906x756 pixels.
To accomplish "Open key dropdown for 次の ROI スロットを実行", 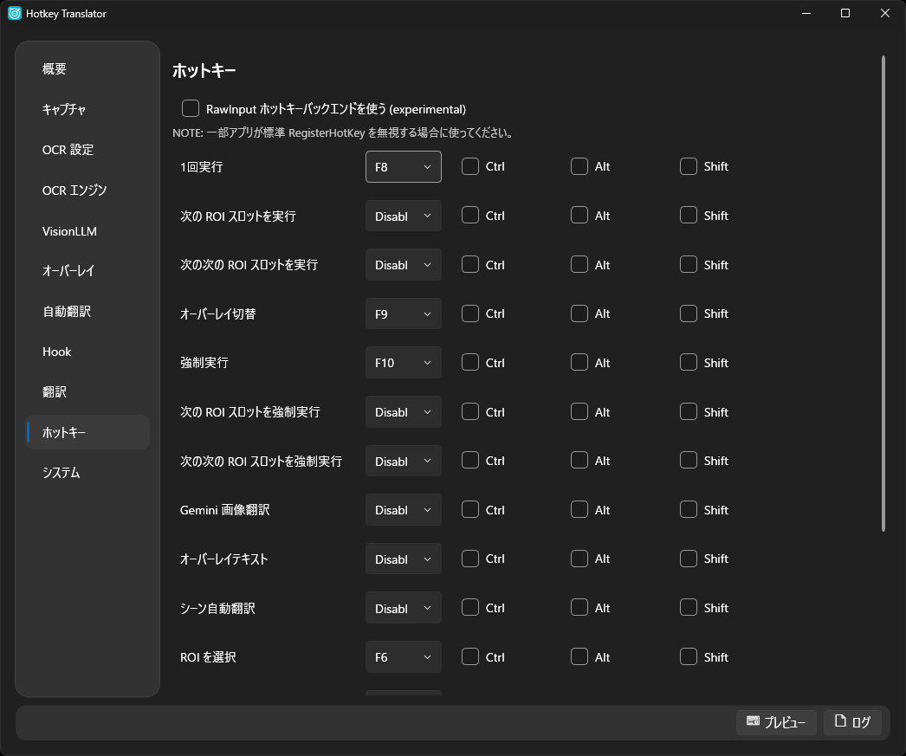I will coord(404,216).
